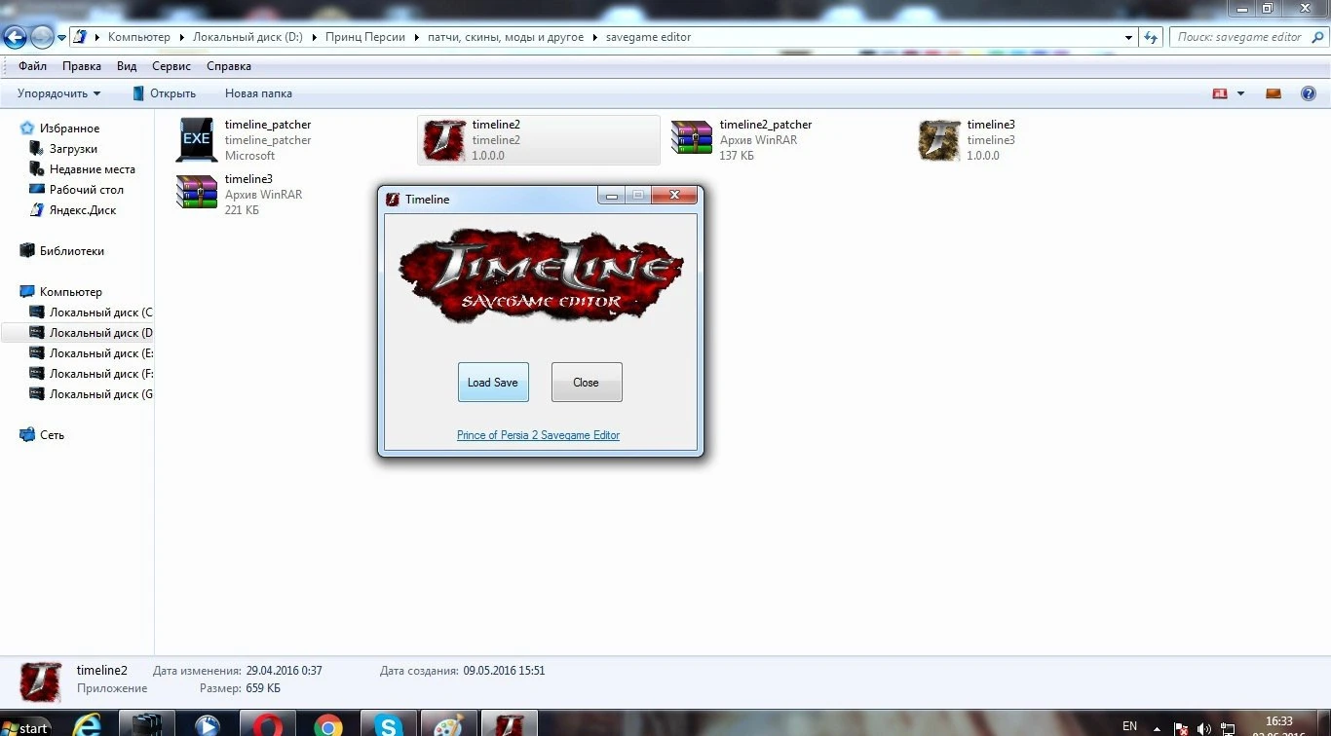This screenshot has width=1331, height=736.
Task: Open the Правка menu
Action: (x=82, y=66)
